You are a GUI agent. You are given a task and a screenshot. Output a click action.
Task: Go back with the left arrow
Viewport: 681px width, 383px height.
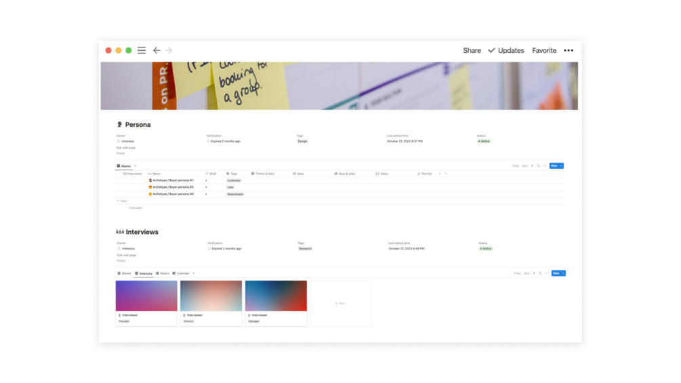click(157, 50)
